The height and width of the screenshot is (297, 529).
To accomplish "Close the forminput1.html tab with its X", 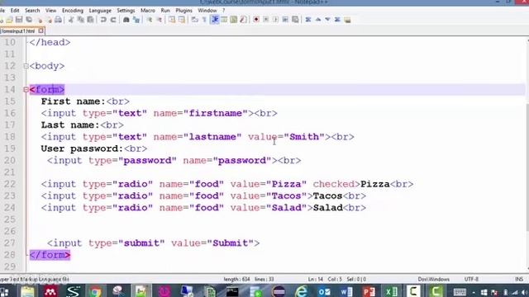I will coord(41,31).
